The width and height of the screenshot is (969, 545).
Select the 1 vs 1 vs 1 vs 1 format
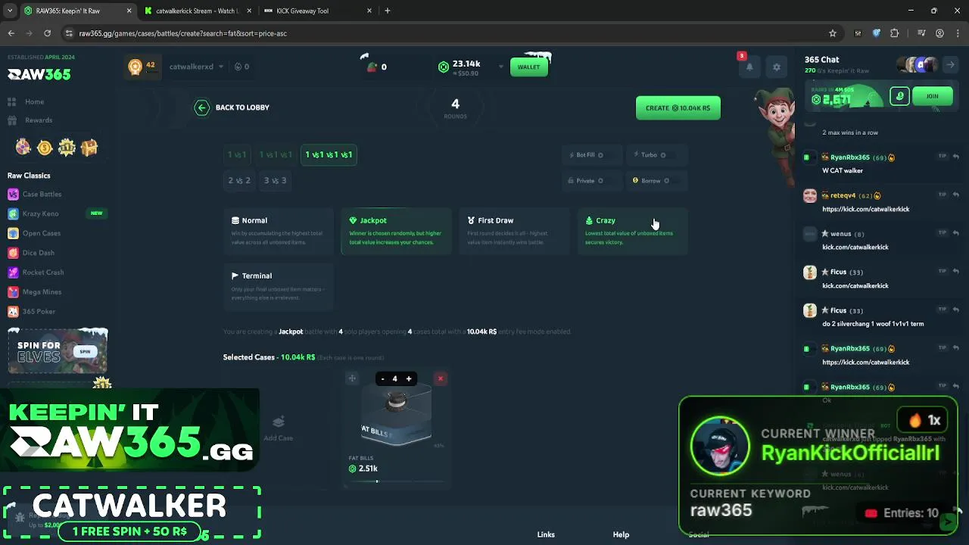[329, 154]
